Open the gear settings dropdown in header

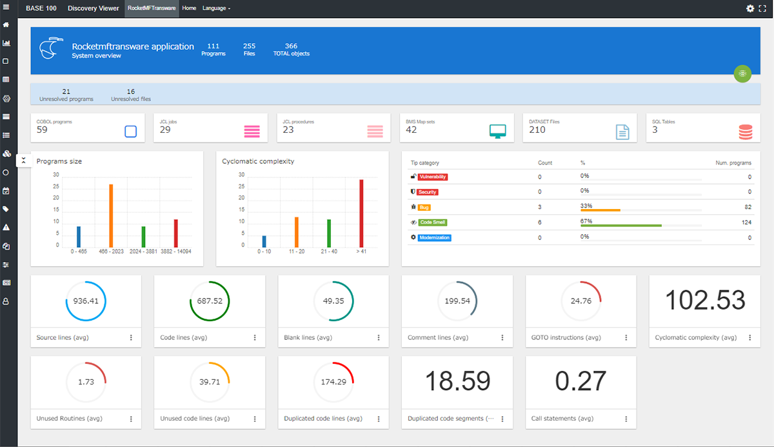[750, 8]
